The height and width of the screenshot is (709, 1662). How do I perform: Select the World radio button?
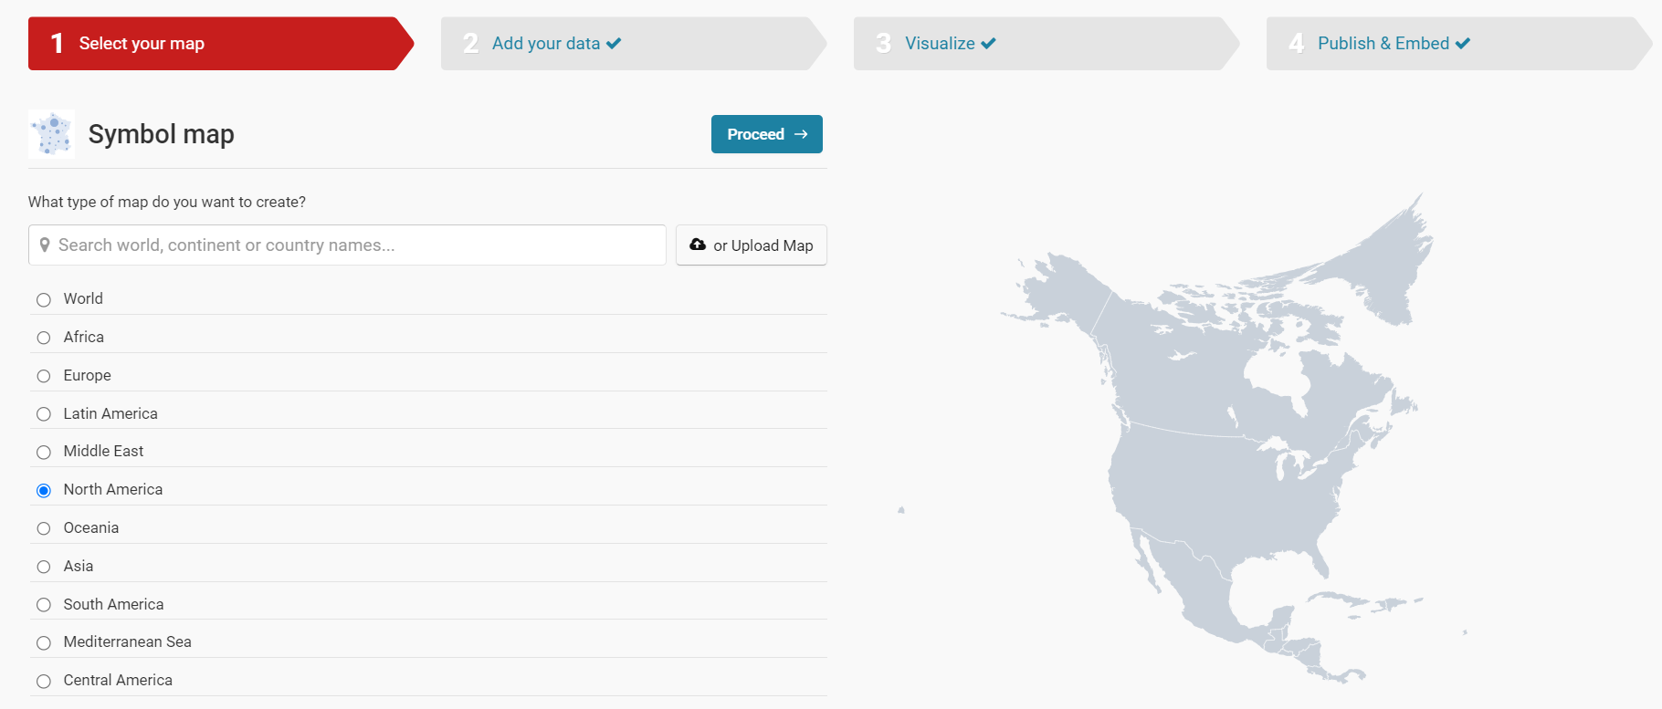(x=44, y=300)
